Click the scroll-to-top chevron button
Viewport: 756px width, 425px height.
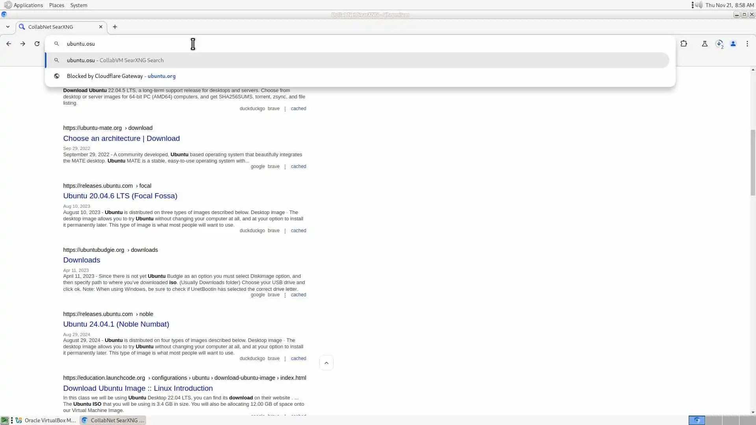click(326, 363)
